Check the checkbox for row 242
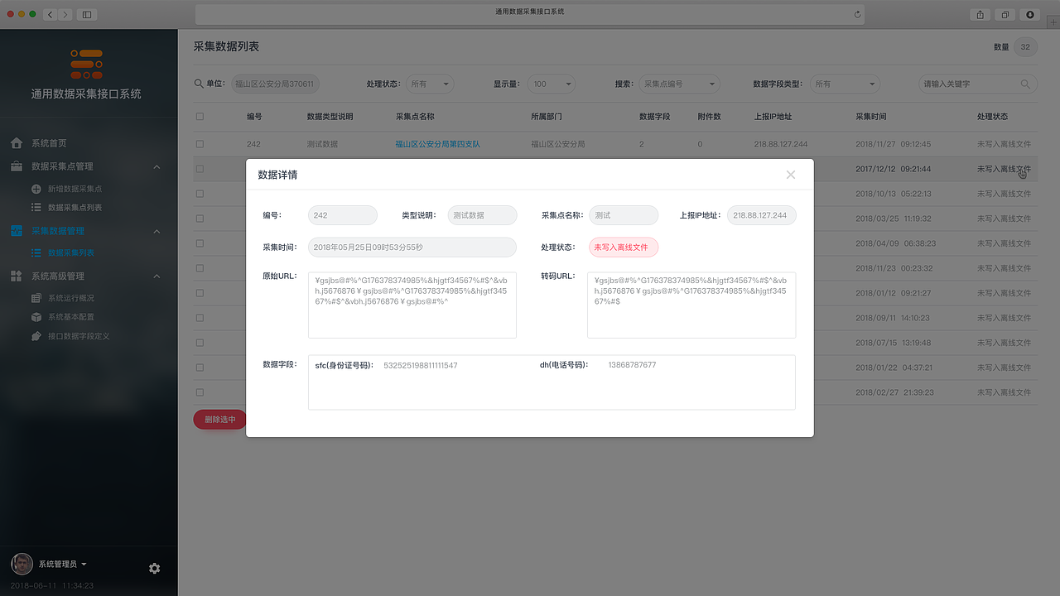 coord(199,143)
